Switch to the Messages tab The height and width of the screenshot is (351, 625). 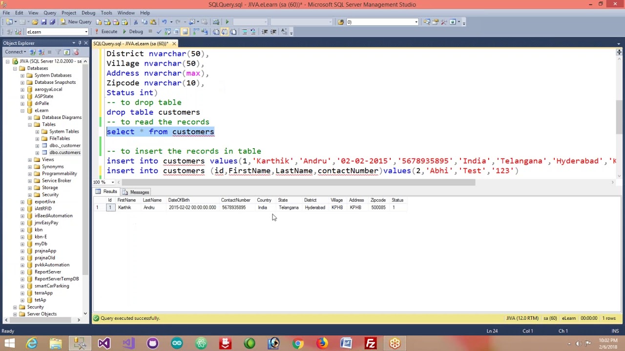(136, 192)
